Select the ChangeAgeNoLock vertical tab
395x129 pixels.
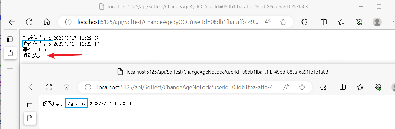[x=30, y=118]
